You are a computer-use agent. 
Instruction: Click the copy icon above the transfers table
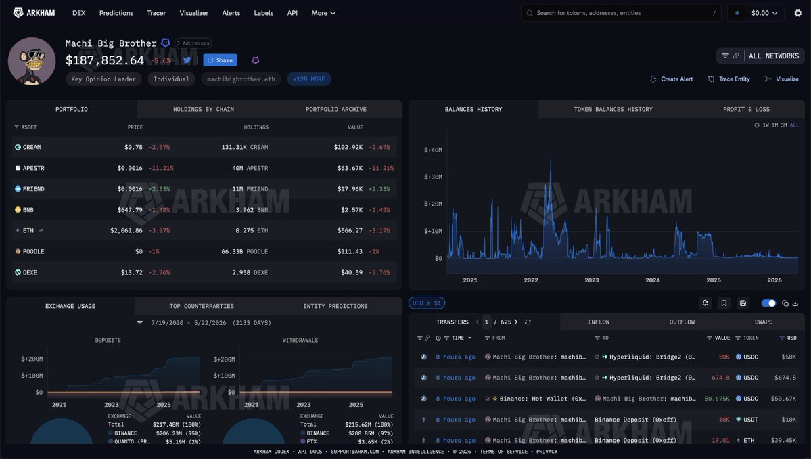(785, 303)
